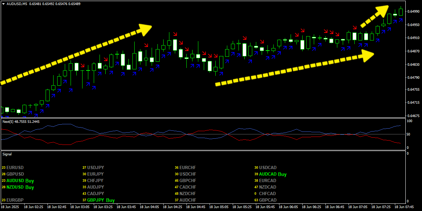Click the leftmost red sell arrow on chart

tap(83, 65)
